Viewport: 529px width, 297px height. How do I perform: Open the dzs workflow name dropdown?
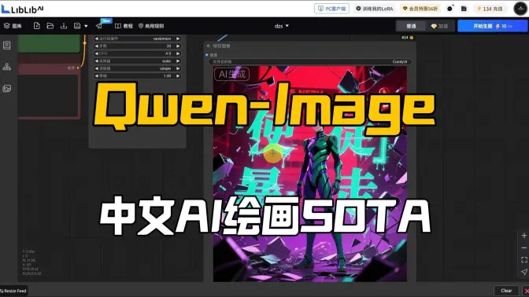282,26
